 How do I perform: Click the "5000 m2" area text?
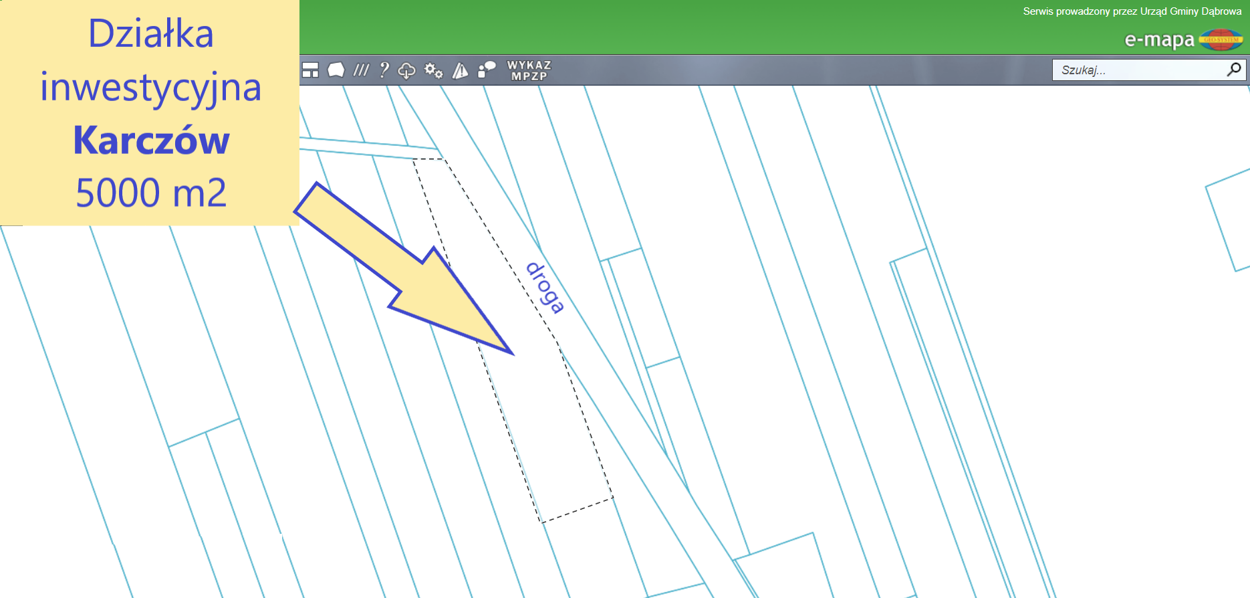coord(151,193)
